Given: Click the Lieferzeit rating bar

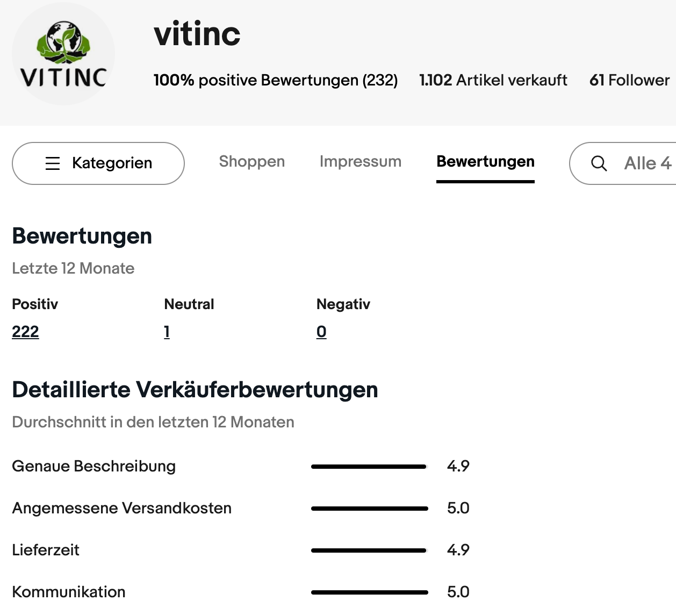Looking at the screenshot, I should (369, 550).
